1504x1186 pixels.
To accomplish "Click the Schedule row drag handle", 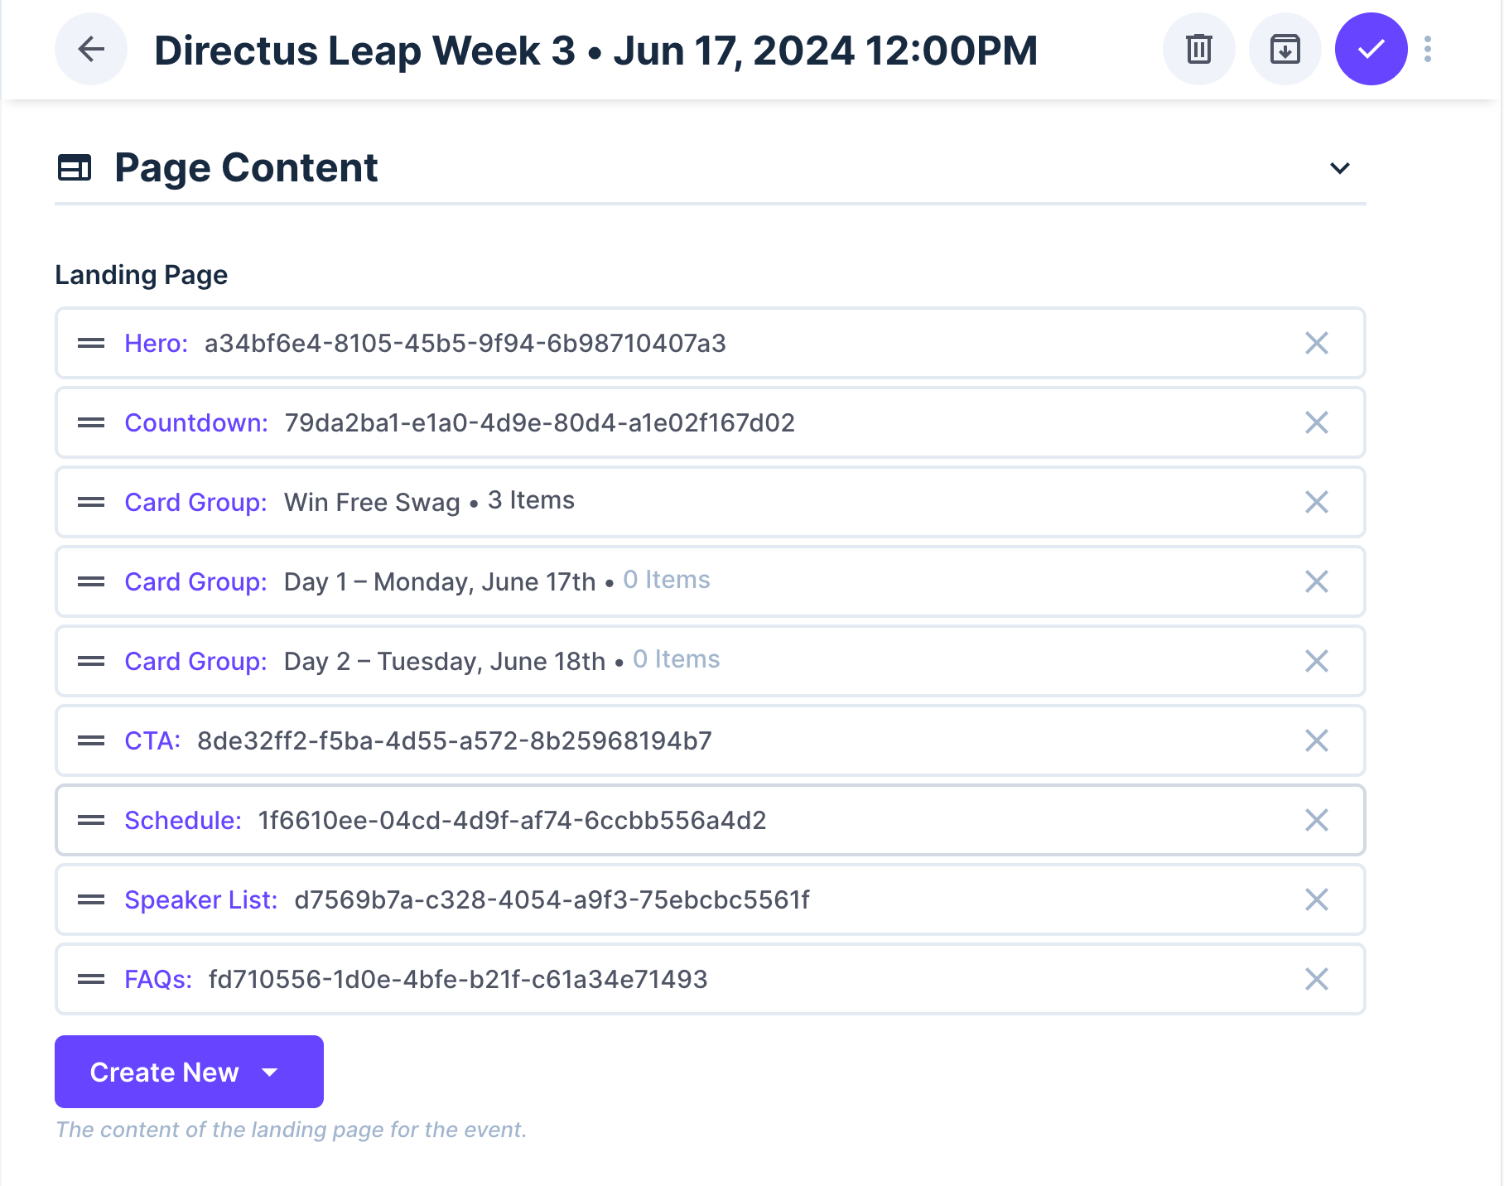I will (x=91, y=820).
